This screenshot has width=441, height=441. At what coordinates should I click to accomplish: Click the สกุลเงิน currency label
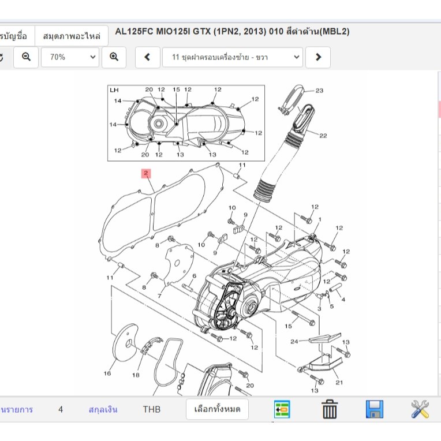point(103,409)
